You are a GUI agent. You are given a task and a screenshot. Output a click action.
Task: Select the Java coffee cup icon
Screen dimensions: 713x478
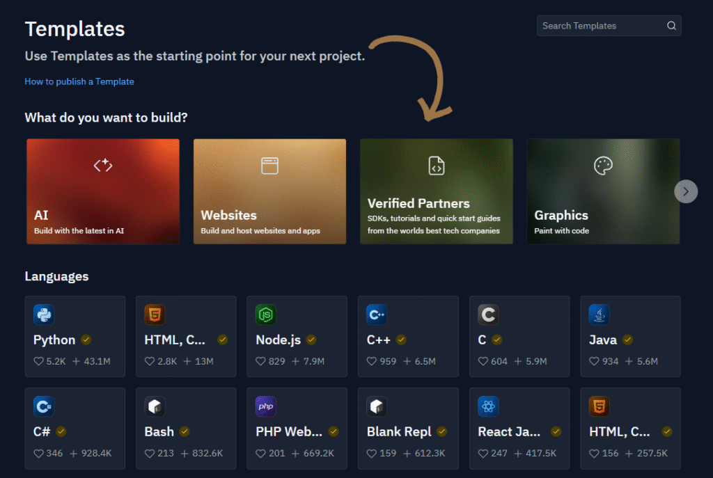pyautogui.click(x=599, y=314)
